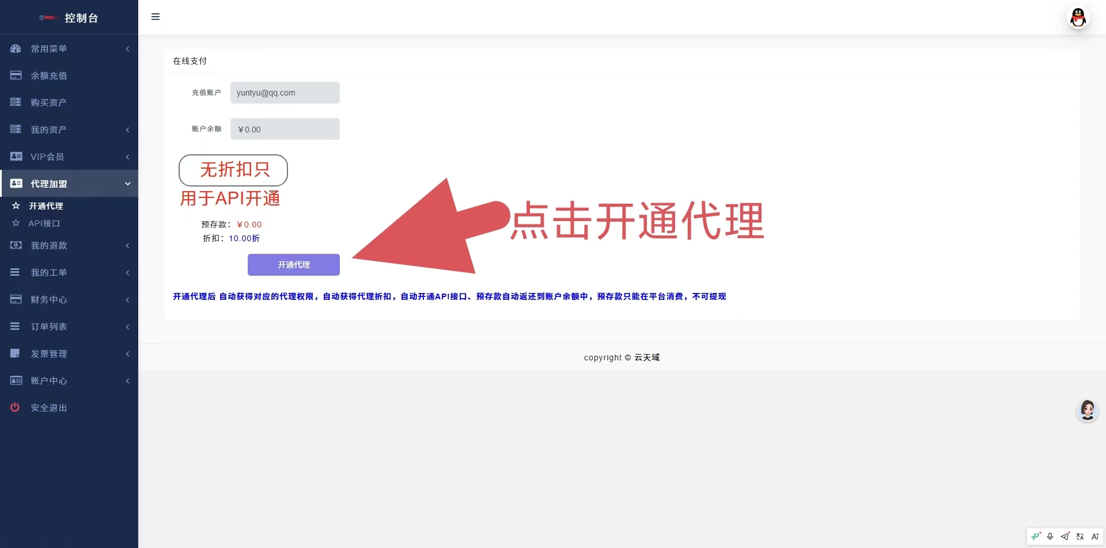Click the 云天域 copyright link
Screen dimensions: 1106x548
point(647,357)
